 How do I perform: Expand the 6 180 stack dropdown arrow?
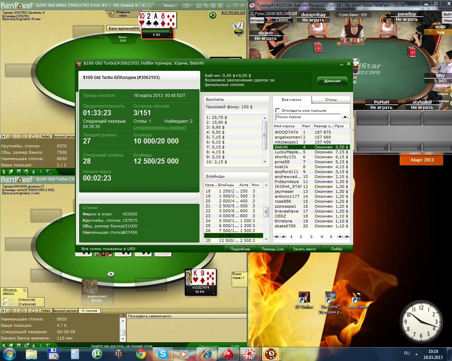click(171, 35)
